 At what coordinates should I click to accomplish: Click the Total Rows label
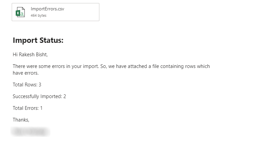click(25, 85)
